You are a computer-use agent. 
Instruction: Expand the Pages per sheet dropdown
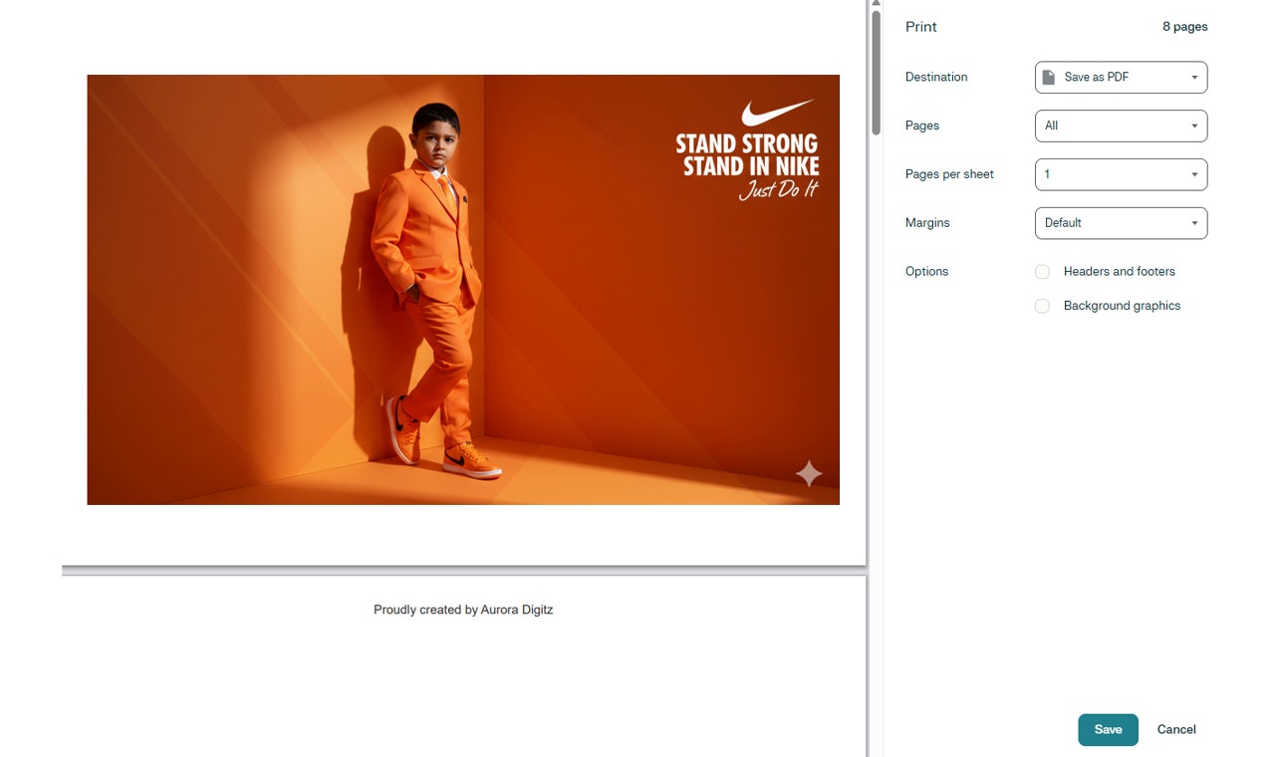pyautogui.click(x=1121, y=174)
